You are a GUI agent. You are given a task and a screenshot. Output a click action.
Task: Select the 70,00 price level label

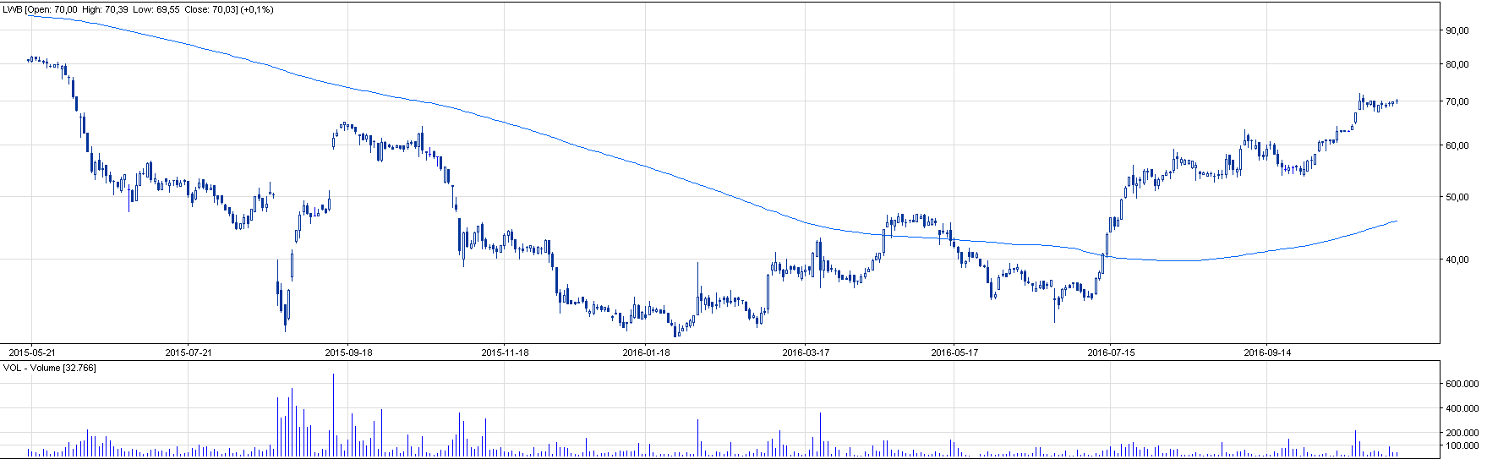coord(1457,101)
